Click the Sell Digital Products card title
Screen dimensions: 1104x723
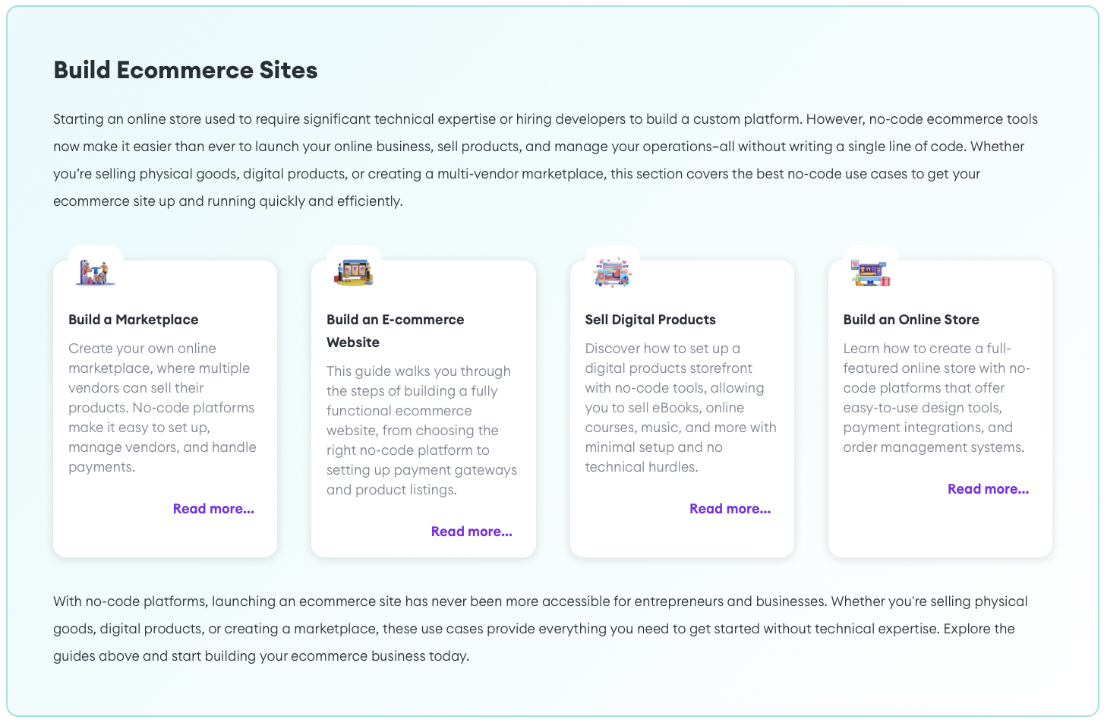(650, 320)
